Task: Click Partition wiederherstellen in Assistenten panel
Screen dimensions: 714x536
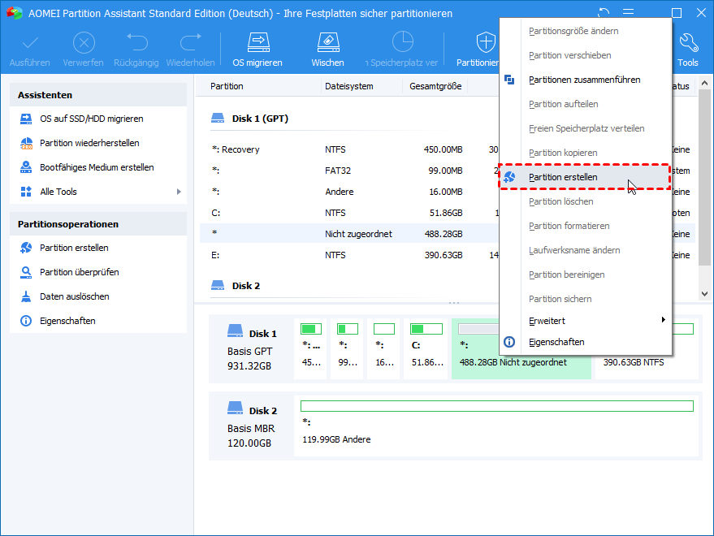Action: point(89,143)
